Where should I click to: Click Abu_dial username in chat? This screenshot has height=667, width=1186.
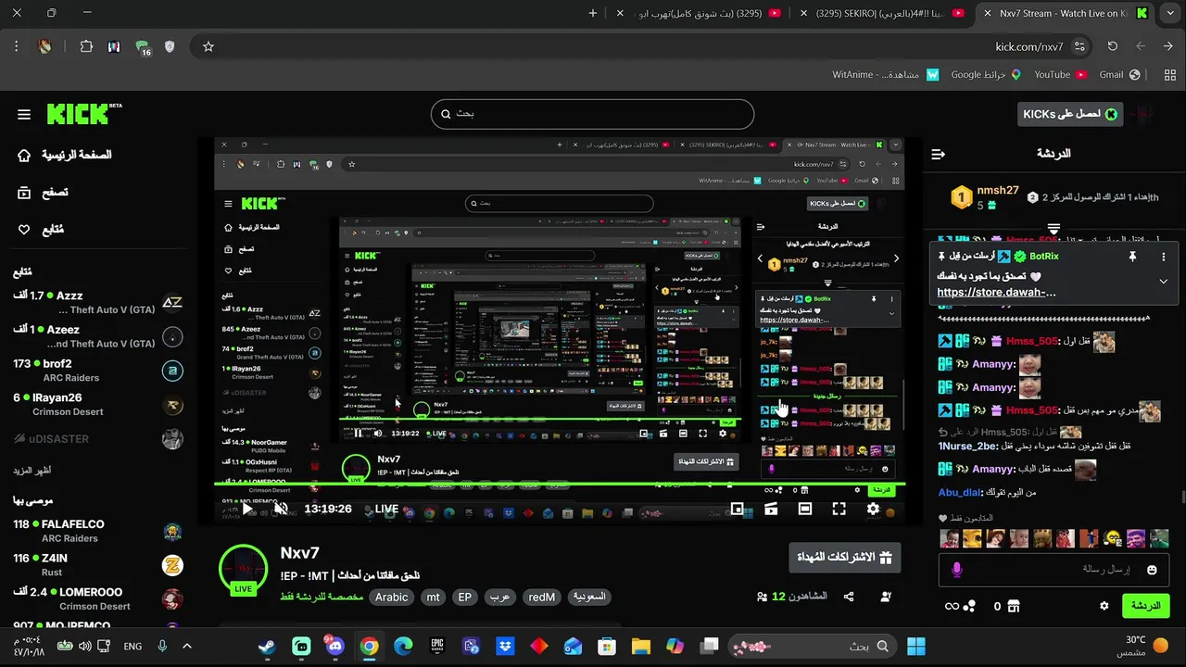pyautogui.click(x=960, y=492)
